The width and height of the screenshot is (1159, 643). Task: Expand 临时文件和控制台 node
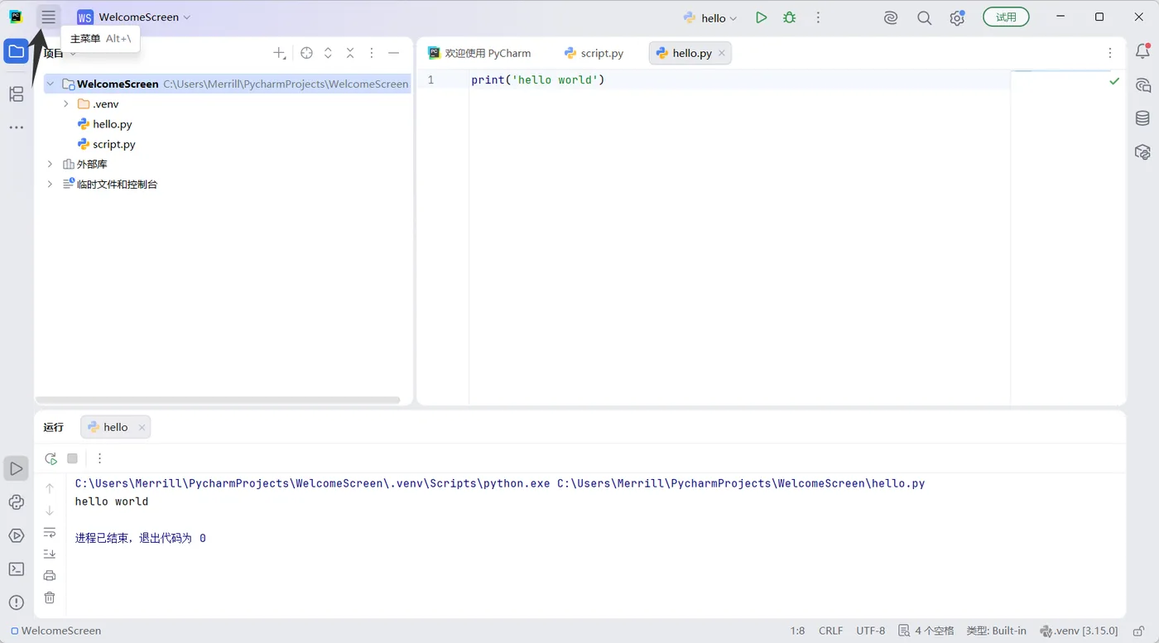pos(50,184)
